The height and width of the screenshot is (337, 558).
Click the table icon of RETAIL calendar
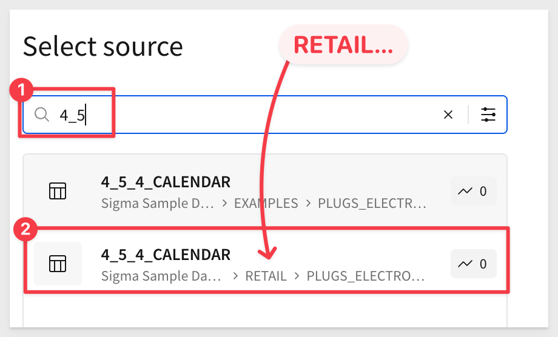[58, 264]
